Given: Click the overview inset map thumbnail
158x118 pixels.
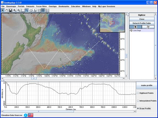Looking at the screenshot, I should pyautogui.click(x=112, y=23).
